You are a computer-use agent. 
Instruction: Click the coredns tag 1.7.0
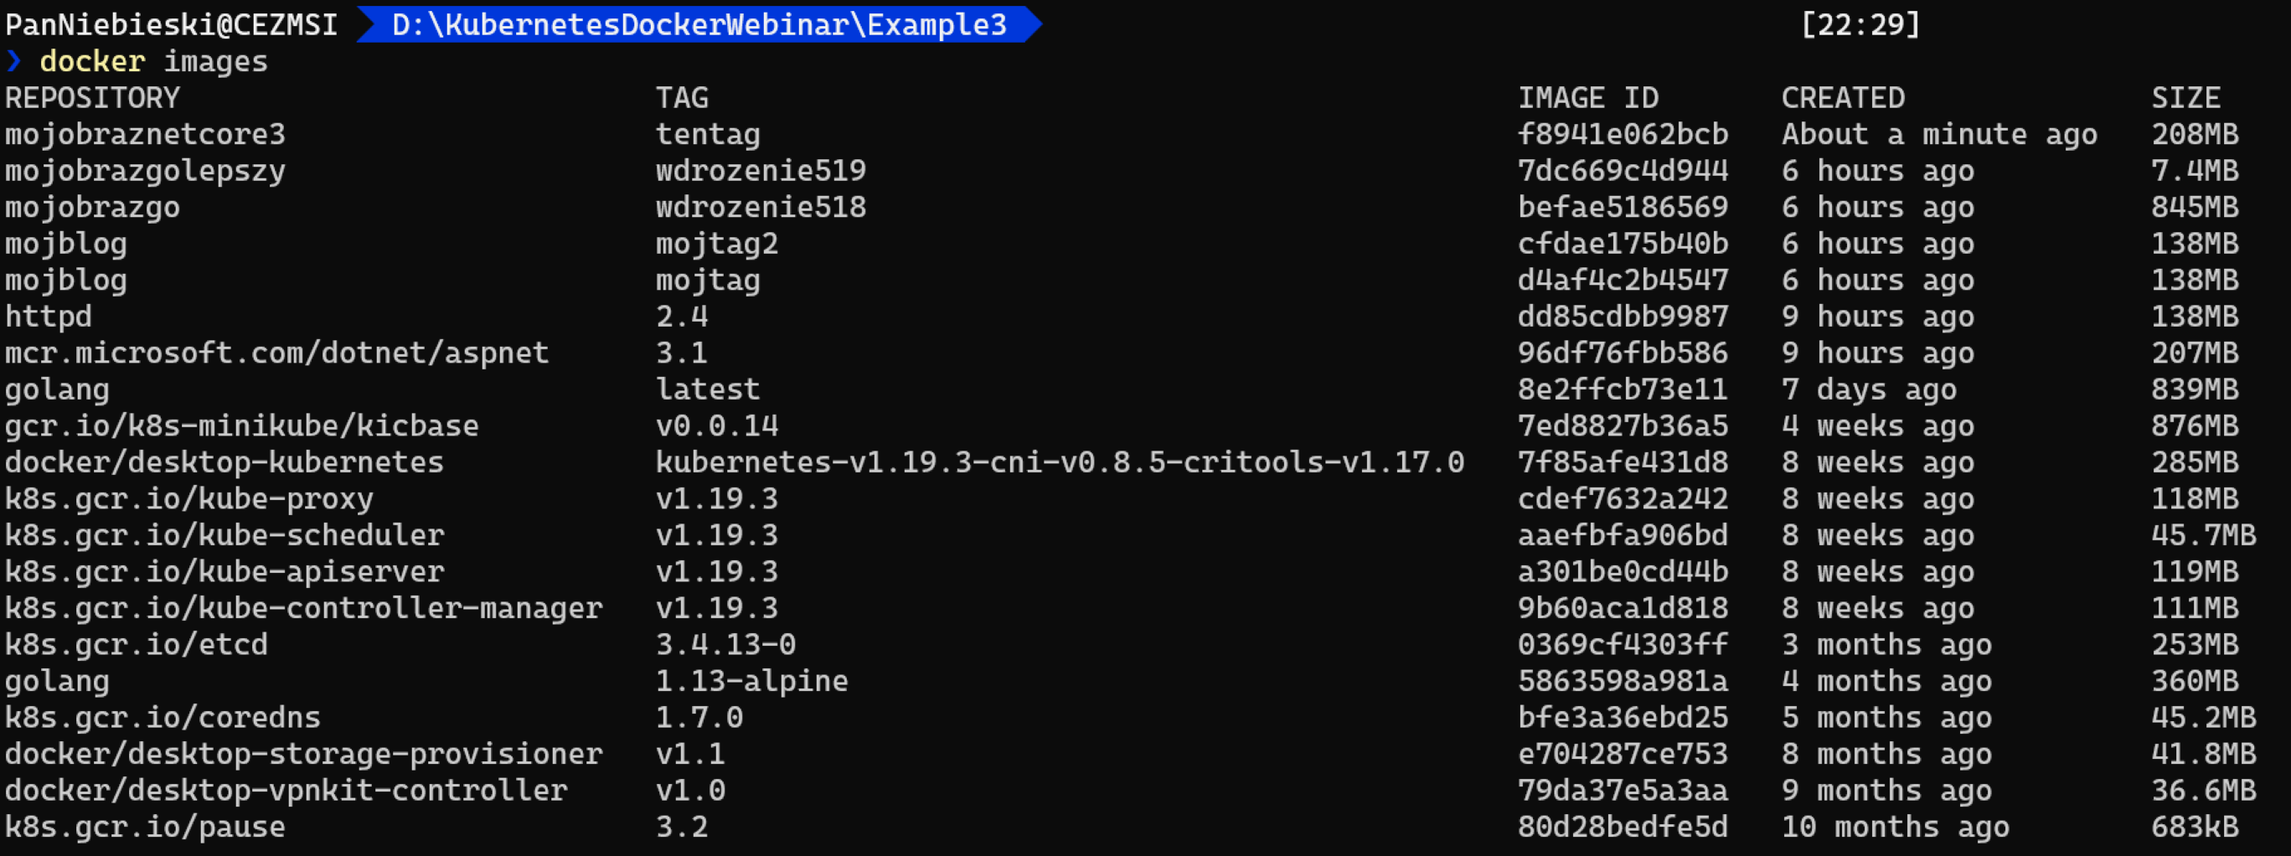pos(699,716)
